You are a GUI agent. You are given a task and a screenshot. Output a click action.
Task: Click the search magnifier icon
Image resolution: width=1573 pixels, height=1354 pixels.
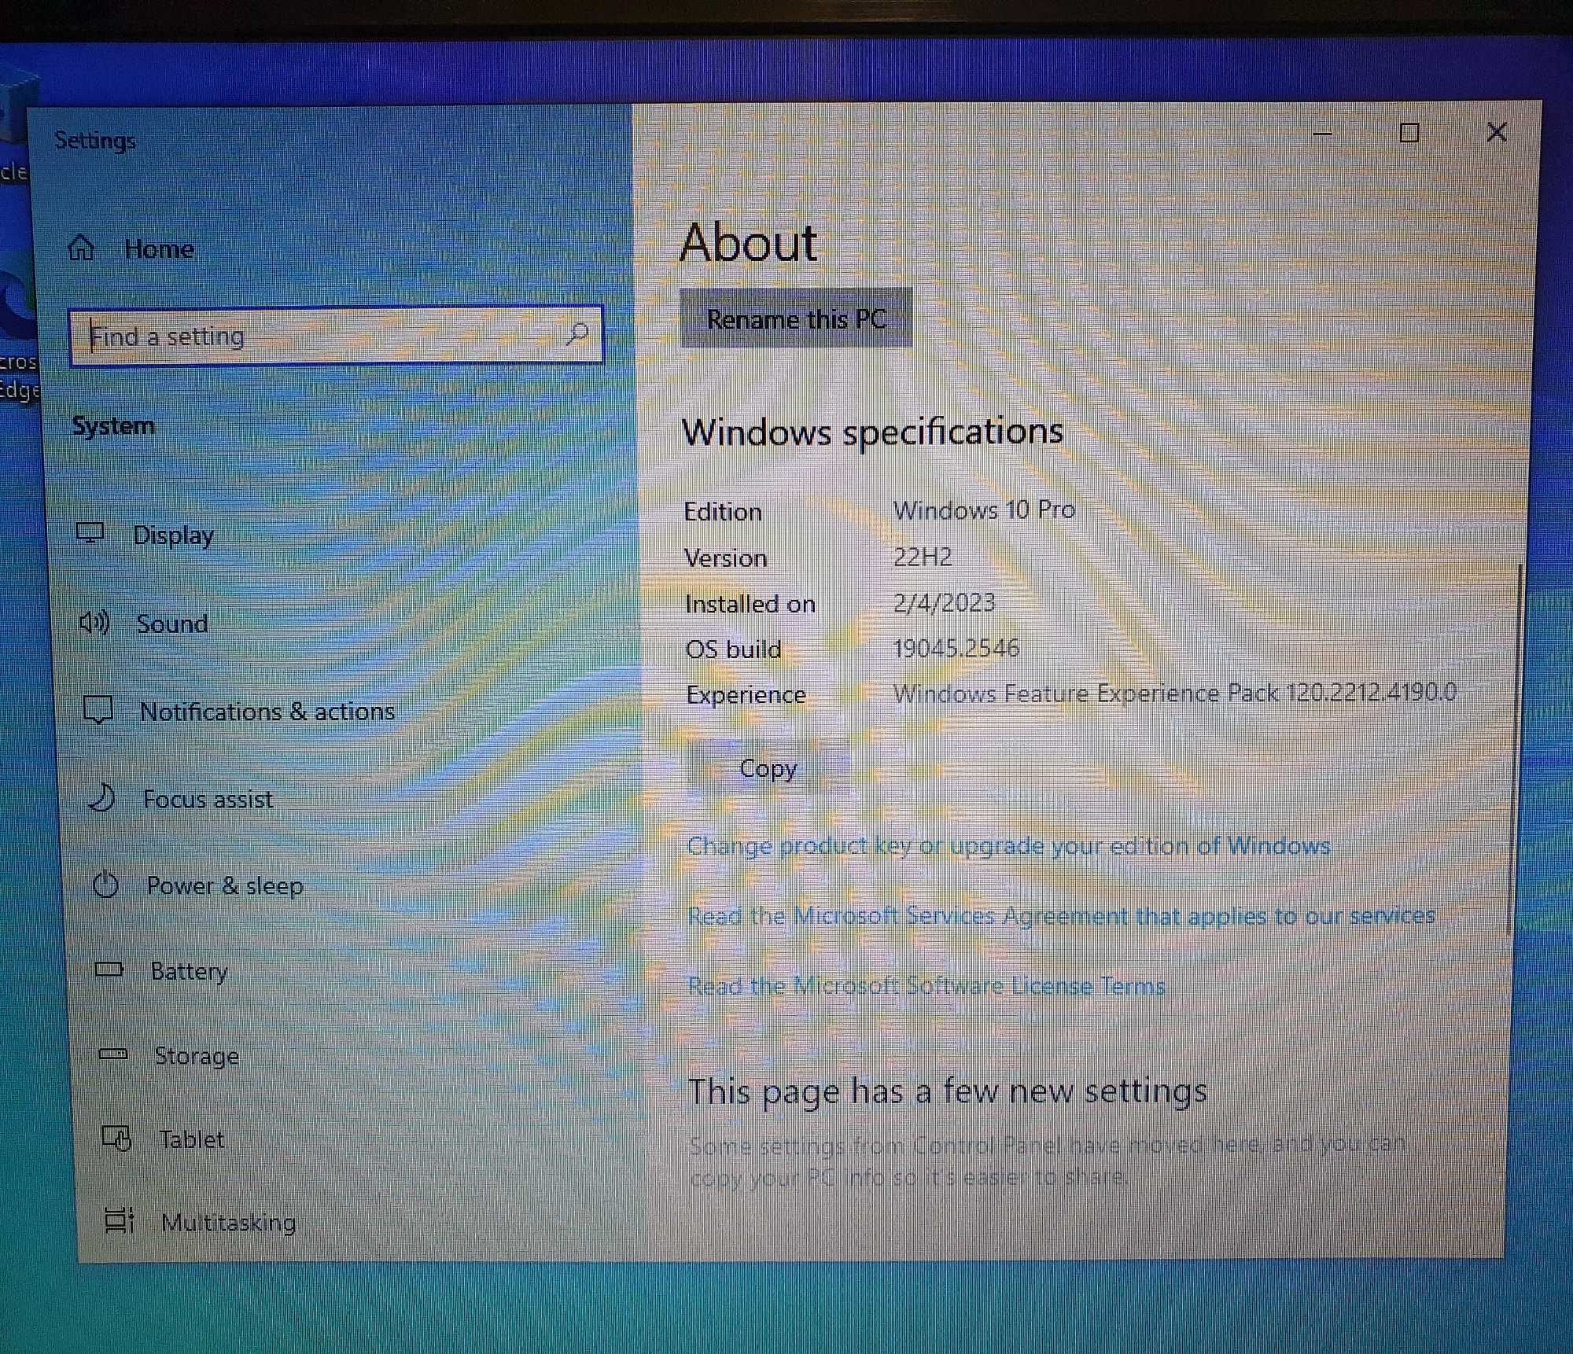pos(577,333)
